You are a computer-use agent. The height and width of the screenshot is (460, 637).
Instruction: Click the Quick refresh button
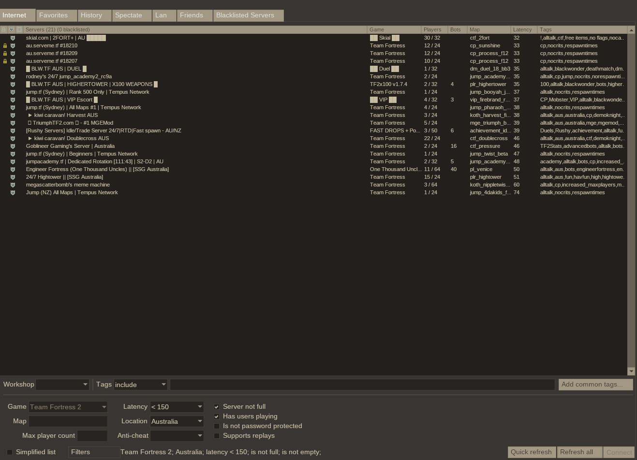tap(532, 452)
